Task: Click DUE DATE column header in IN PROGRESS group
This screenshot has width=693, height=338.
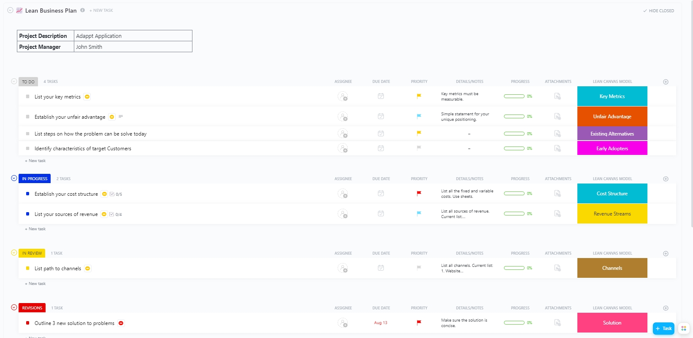Action: click(381, 179)
